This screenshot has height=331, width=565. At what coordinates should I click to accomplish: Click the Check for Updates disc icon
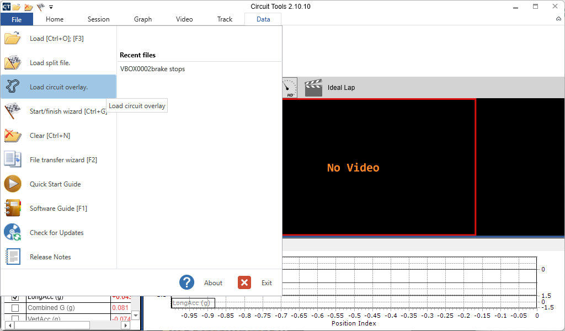(x=13, y=232)
